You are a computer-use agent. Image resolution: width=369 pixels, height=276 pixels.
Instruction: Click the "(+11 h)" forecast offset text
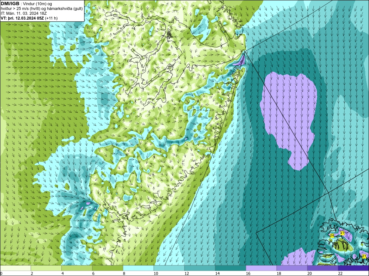(51, 18)
